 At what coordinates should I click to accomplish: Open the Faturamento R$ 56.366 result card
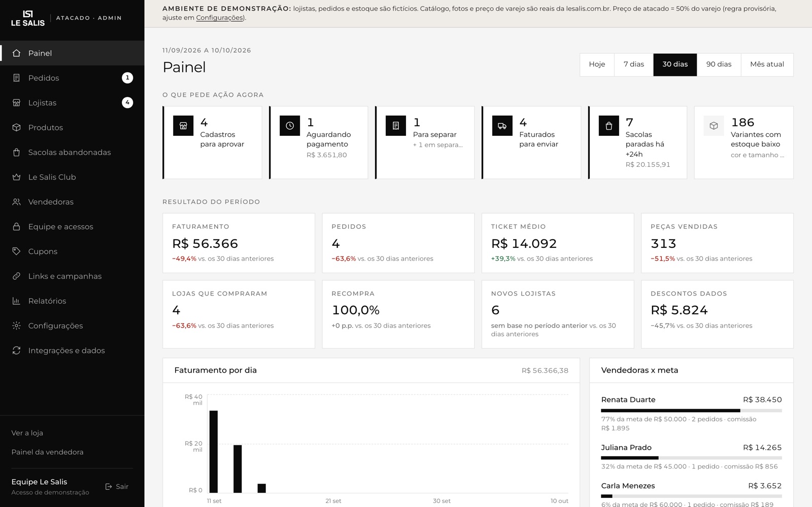(x=239, y=243)
